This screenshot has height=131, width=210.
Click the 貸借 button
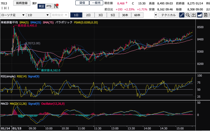(82, 3)
